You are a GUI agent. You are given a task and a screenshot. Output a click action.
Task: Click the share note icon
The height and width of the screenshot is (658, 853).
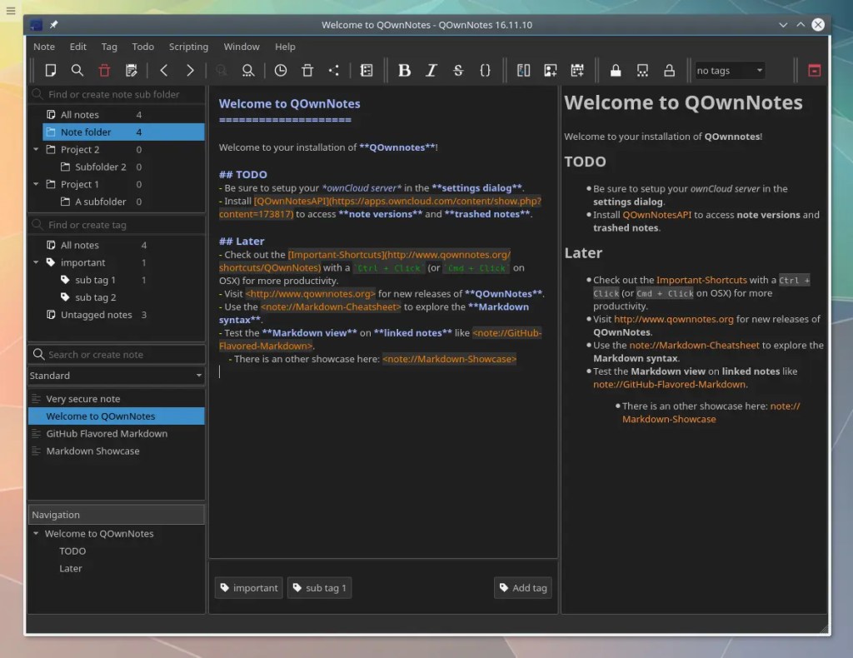pos(334,71)
